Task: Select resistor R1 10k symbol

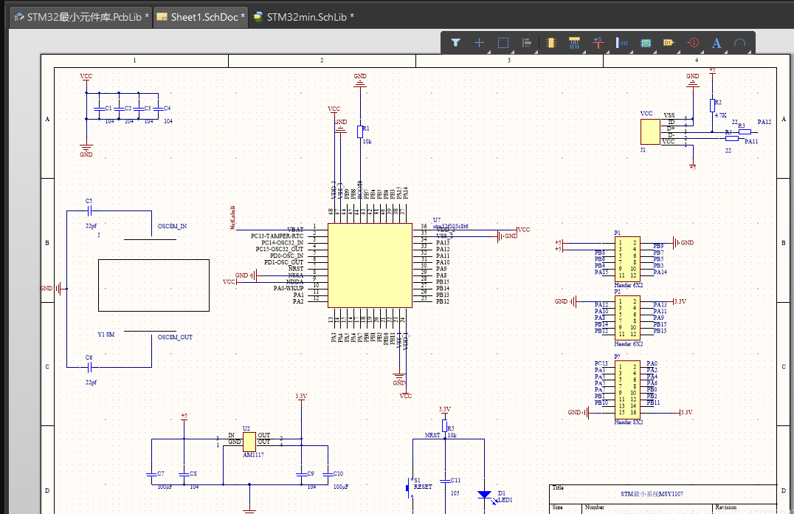Action: point(360,131)
